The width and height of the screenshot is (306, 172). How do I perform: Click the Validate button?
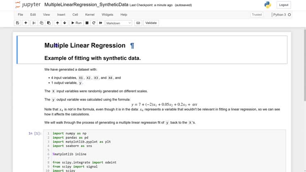[151, 23]
